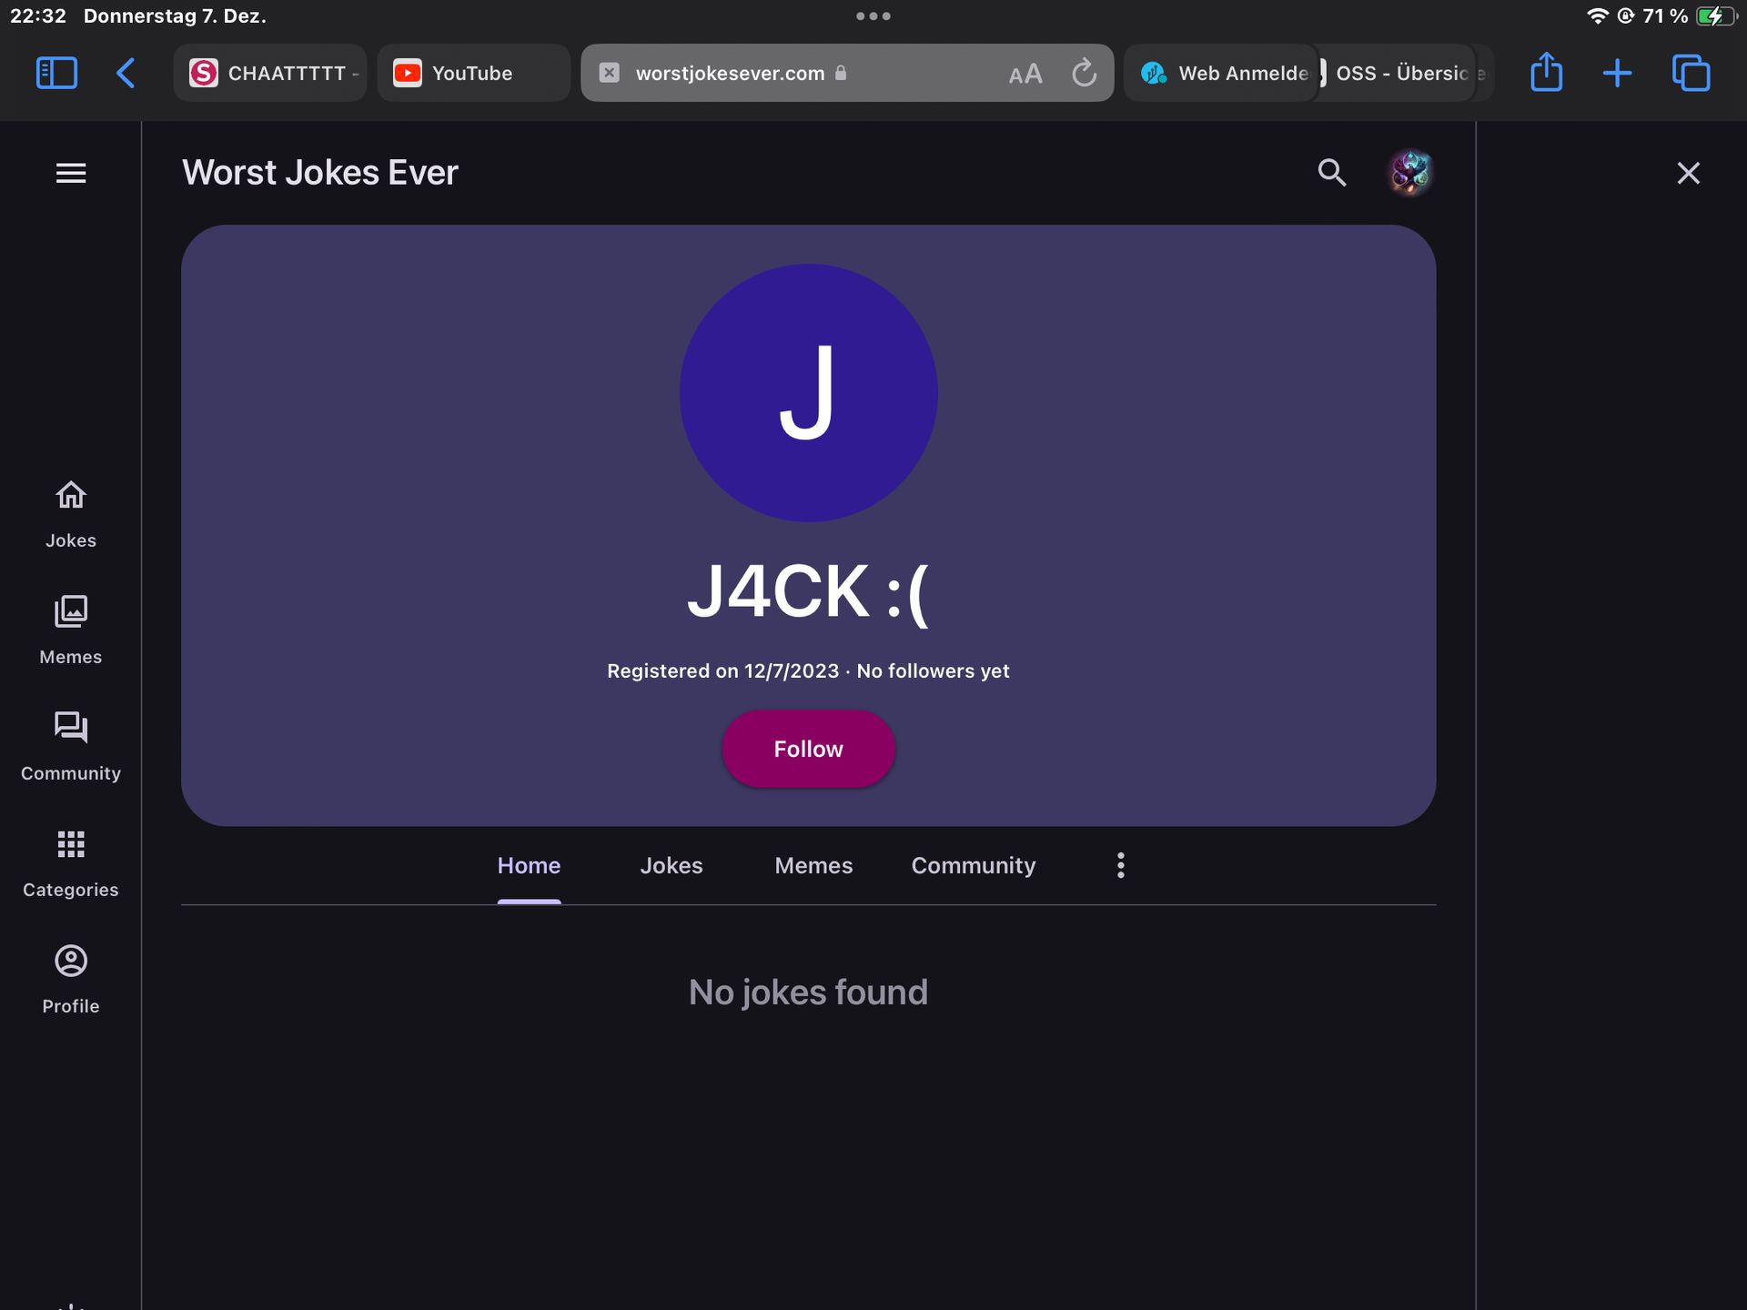Open Memes from the sidebar
Image resolution: width=1747 pixels, height=1310 pixels.
(71, 630)
